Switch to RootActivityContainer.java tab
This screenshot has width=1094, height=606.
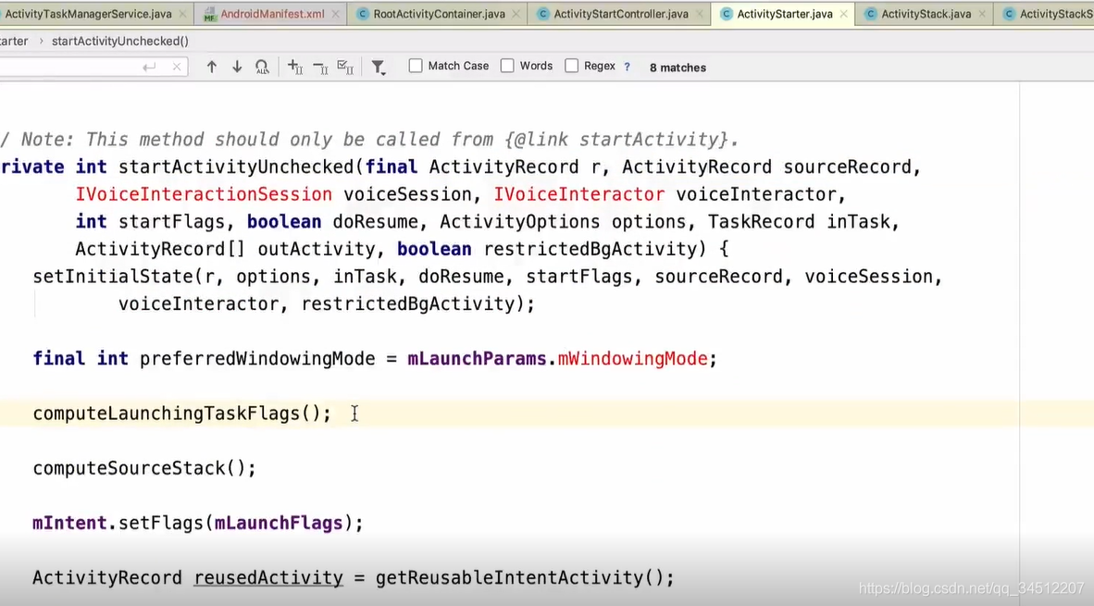pos(439,14)
